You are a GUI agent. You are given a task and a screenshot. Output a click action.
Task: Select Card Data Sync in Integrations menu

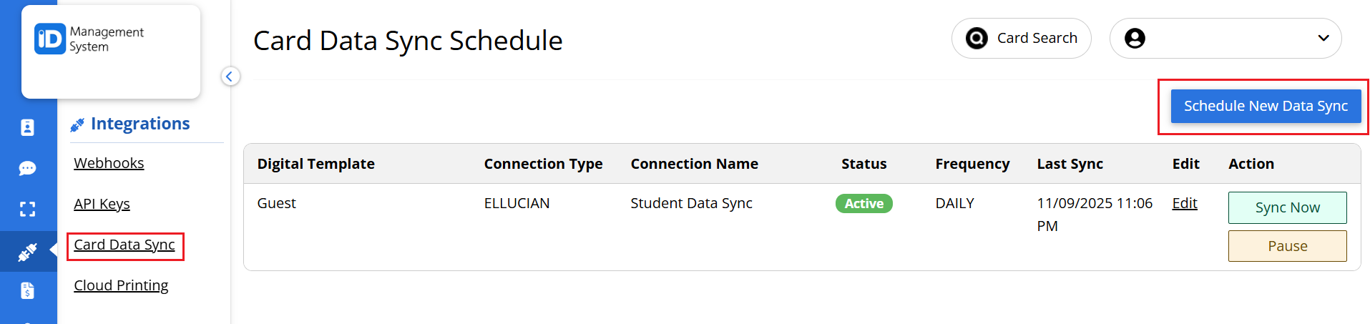(x=124, y=245)
